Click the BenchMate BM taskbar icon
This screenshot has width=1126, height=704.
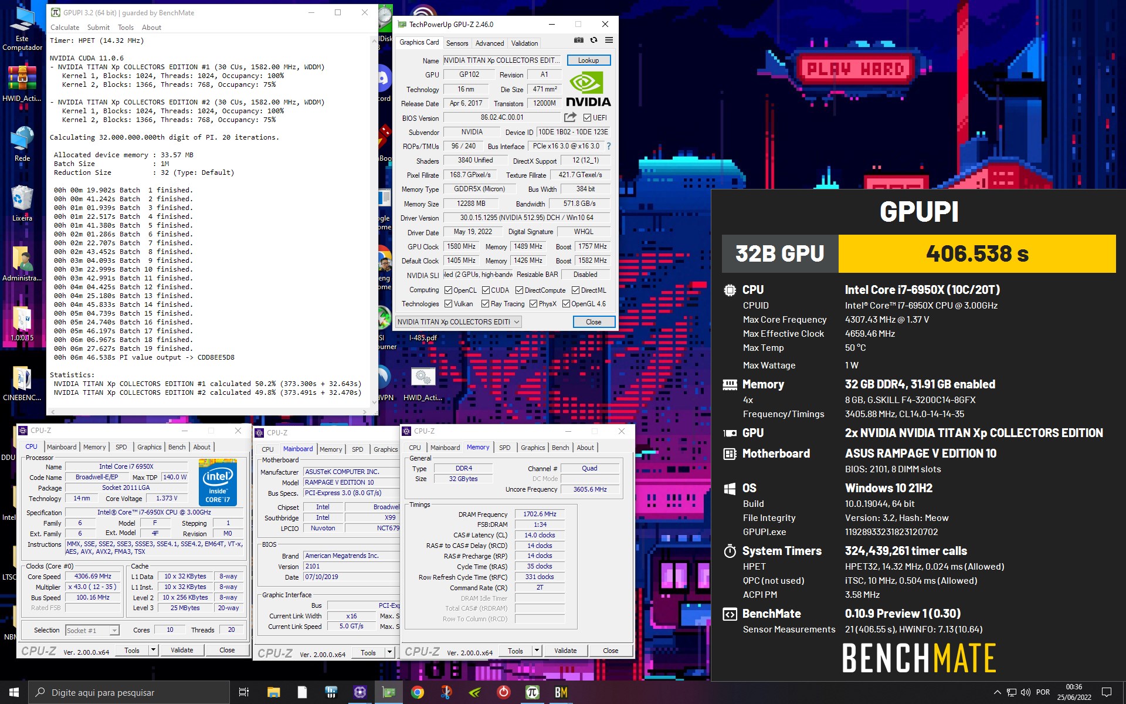561,692
